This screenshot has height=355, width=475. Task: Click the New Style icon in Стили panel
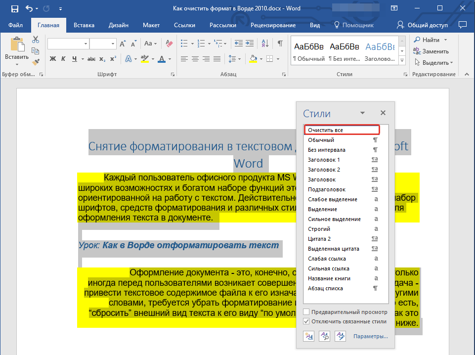[x=309, y=336]
